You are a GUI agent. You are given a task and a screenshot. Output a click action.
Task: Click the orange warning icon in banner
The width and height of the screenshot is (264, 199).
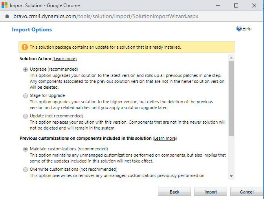click(25, 47)
